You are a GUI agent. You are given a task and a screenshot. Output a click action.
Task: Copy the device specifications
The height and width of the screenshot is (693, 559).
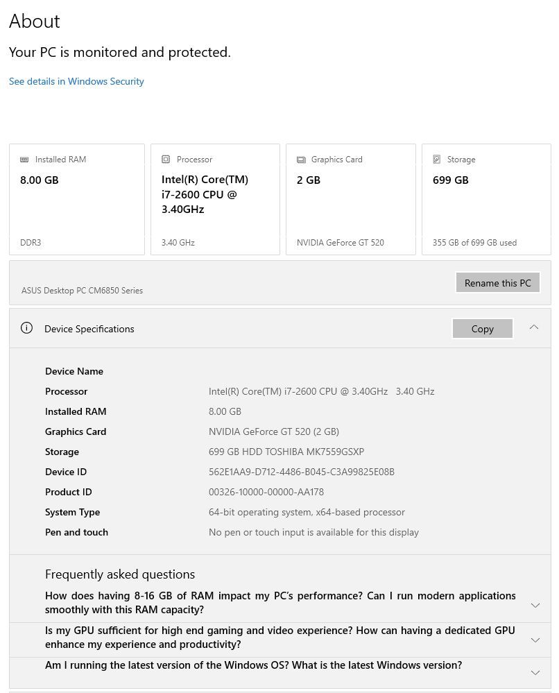tap(483, 329)
